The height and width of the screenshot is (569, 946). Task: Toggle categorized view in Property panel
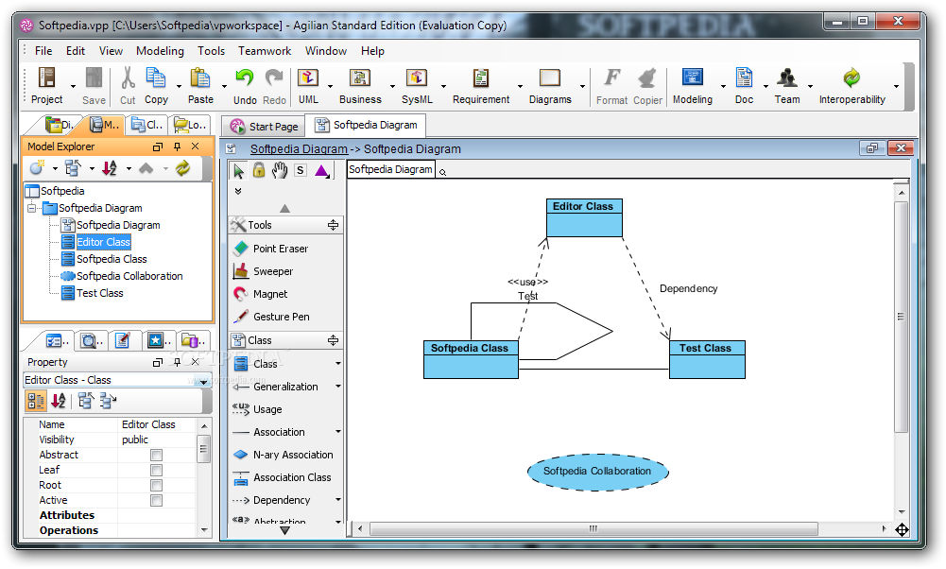(x=36, y=401)
